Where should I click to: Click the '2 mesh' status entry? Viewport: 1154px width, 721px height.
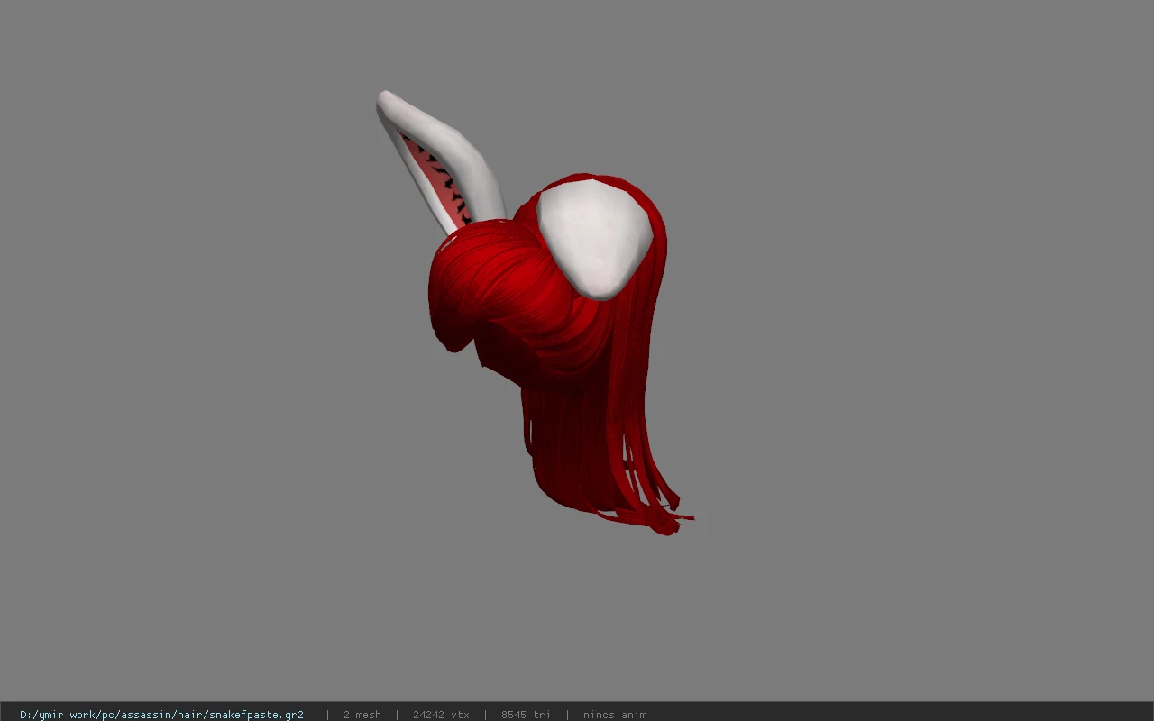(x=362, y=715)
